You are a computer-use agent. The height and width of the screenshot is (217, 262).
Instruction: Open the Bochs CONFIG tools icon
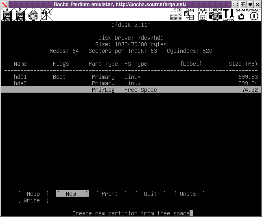(227, 15)
